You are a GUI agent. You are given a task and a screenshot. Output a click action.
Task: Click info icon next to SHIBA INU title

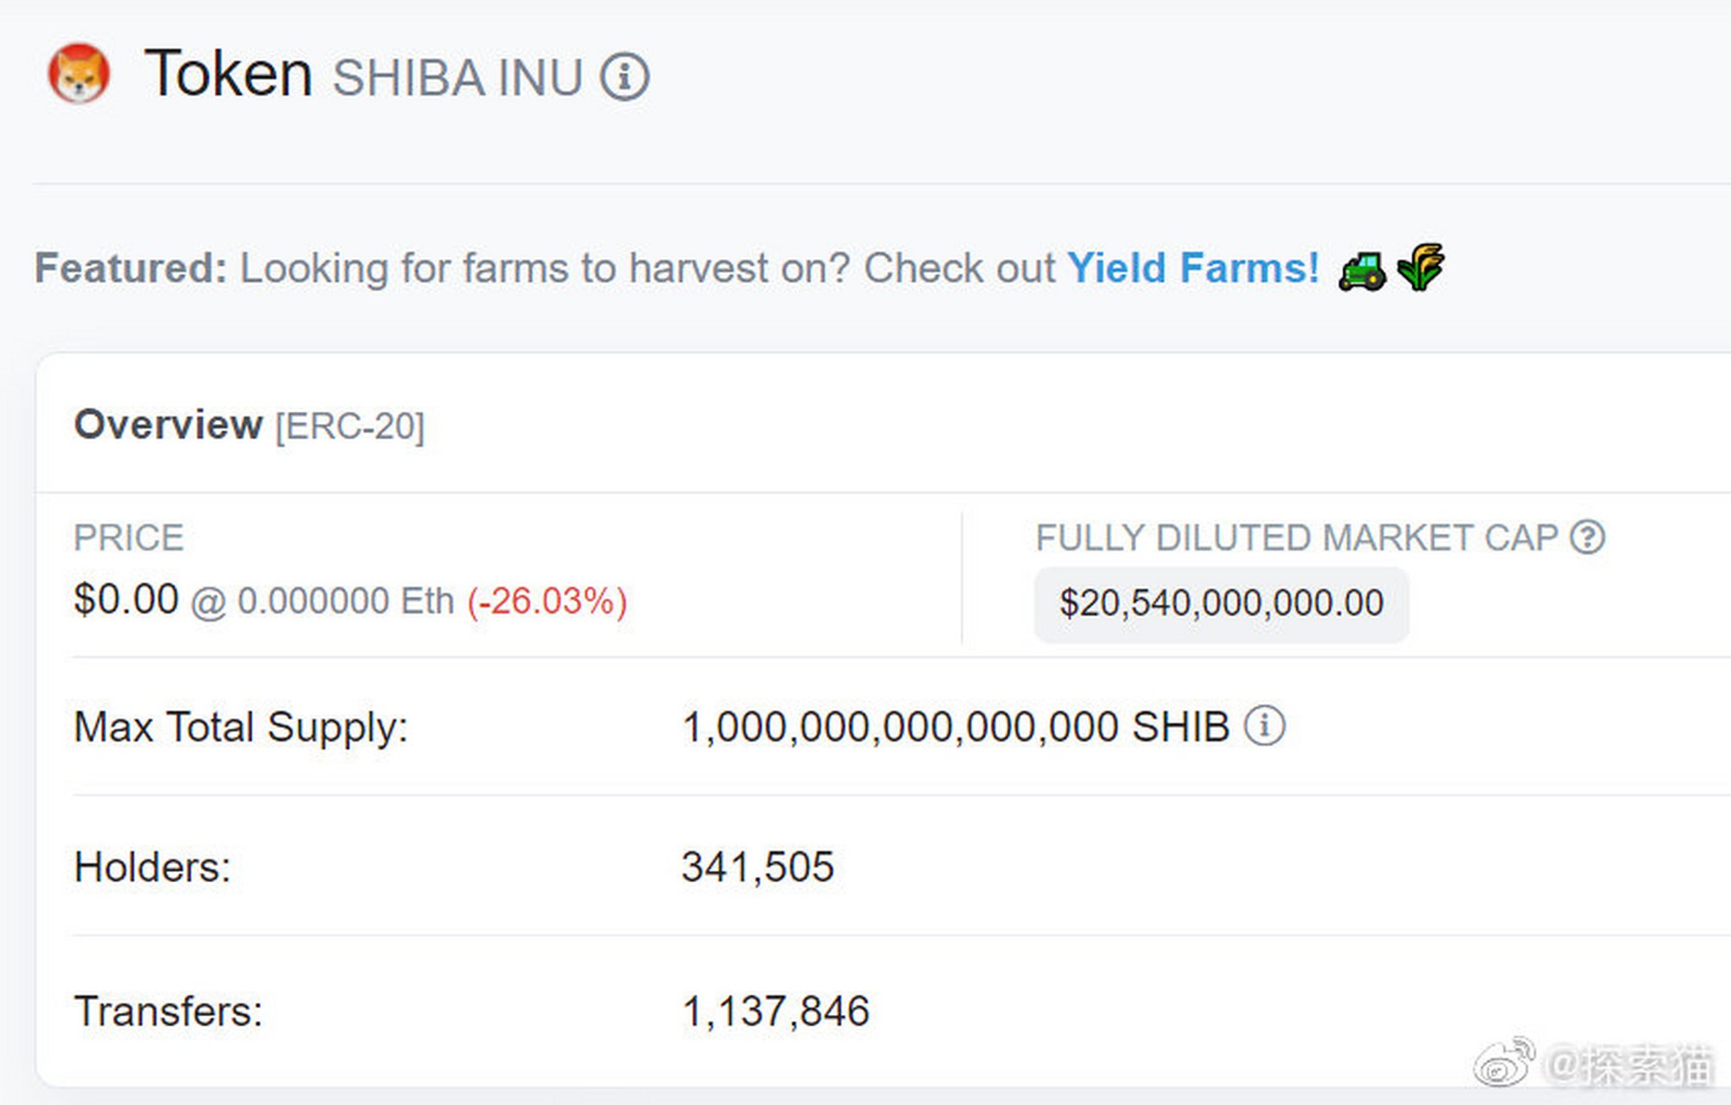(x=624, y=77)
